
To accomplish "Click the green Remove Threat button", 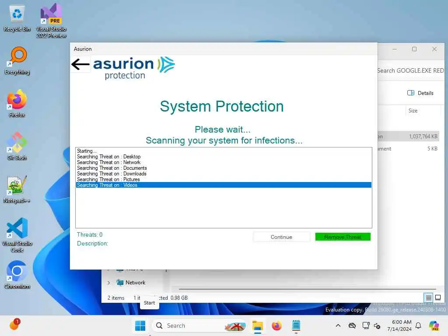I will point(343,237).
